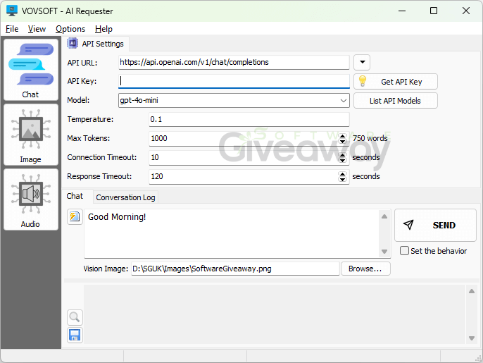This screenshot has height=363, width=483.
Task: Click the floppy disk save icon
Action: click(x=75, y=335)
